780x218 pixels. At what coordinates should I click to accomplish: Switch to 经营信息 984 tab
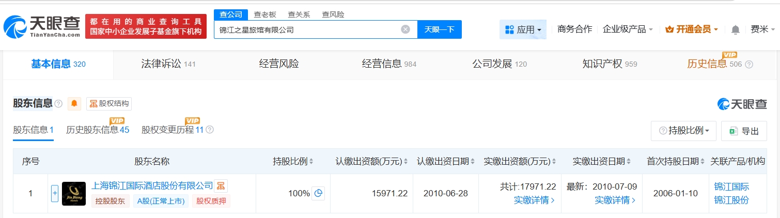pyautogui.click(x=389, y=64)
